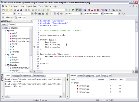Screen dimensions: 139x102
Task: Click the redo arrow icon
Action: click(x=29, y=10)
